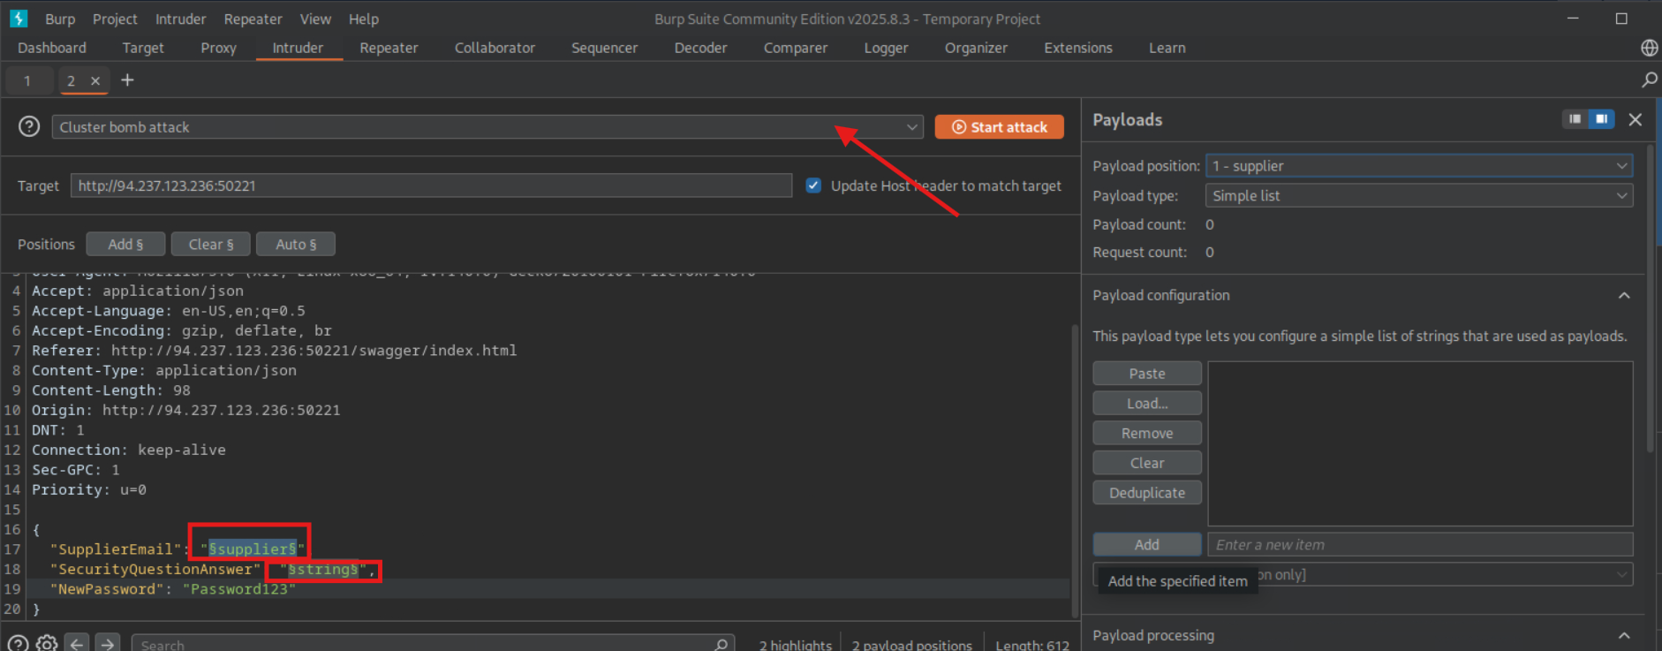Open the Cluster bomb attack type dropdown
The width and height of the screenshot is (1662, 651).
487,127
